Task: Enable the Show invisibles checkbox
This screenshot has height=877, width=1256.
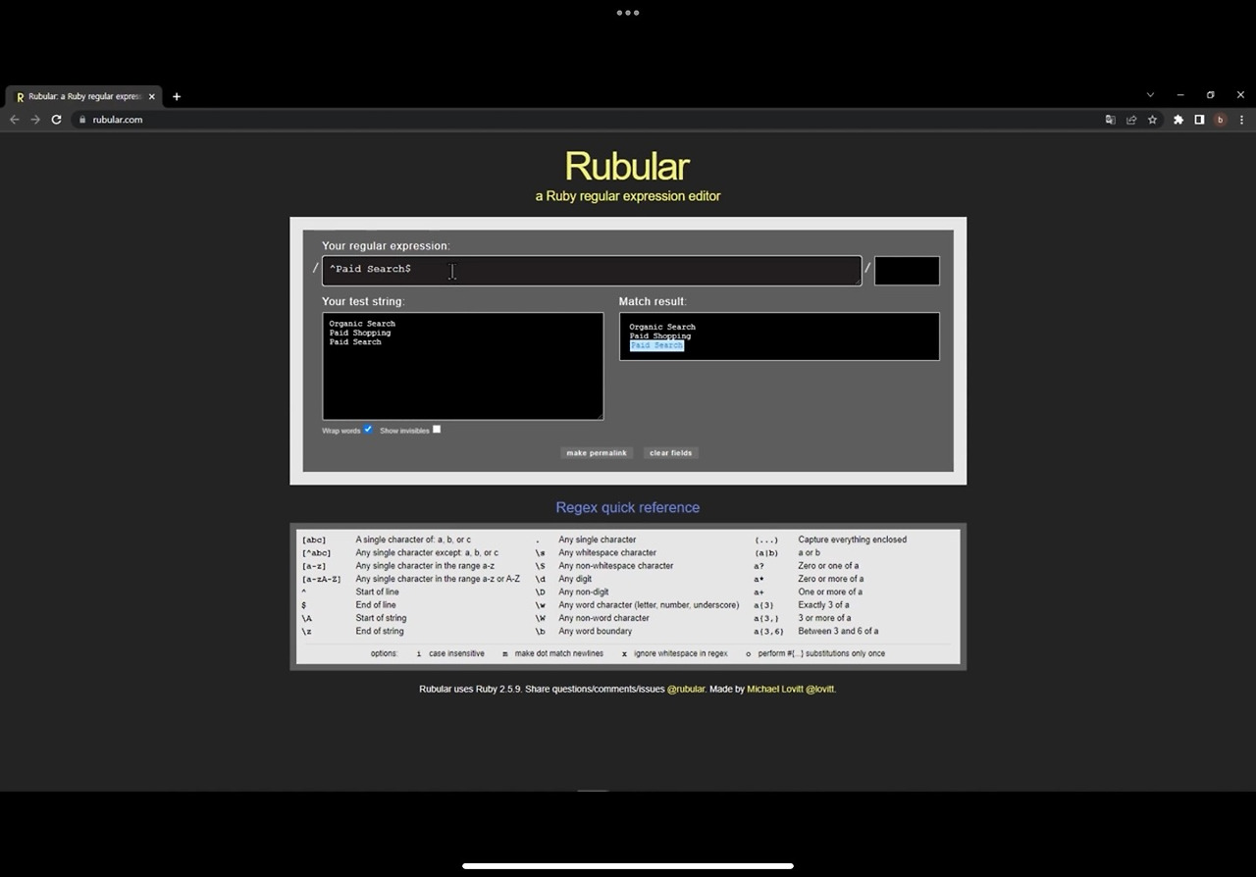Action: [437, 429]
